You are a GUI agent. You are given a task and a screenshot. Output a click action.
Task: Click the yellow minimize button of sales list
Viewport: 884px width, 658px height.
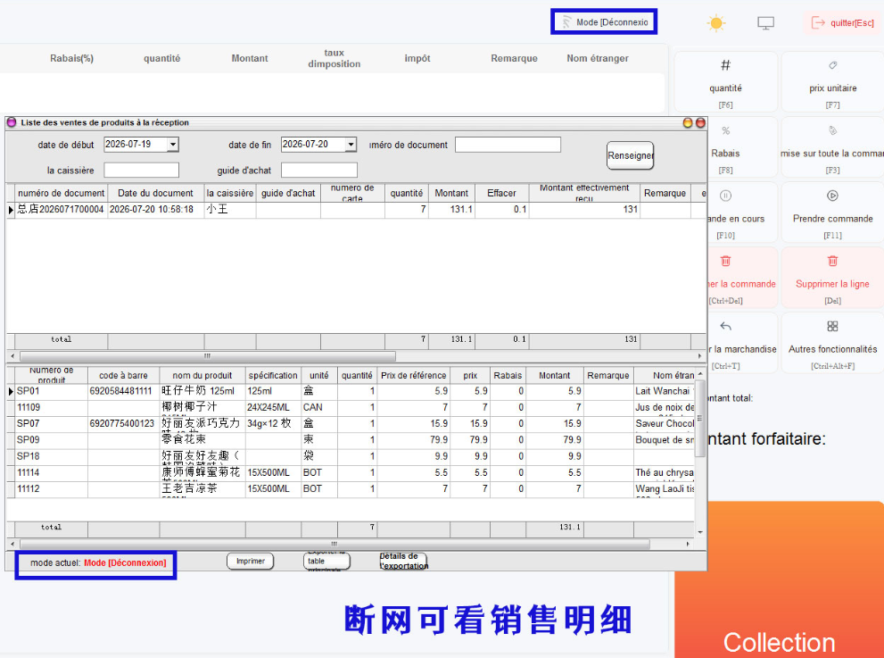point(687,122)
